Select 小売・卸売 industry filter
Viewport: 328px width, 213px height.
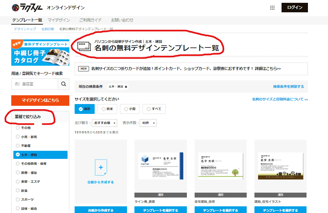point(26,137)
